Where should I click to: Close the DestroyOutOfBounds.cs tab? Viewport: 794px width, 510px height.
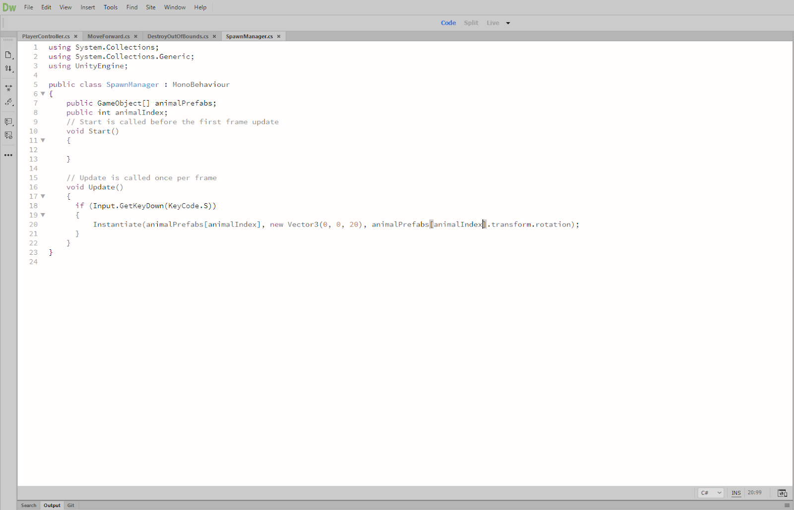click(214, 36)
